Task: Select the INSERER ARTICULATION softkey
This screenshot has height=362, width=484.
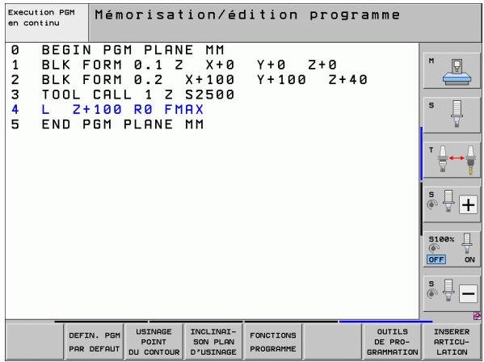Action: (452, 342)
